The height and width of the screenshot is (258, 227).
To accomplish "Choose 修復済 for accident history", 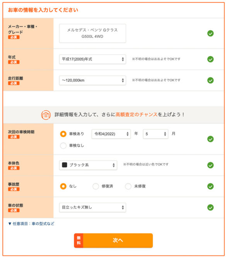I will (x=96, y=186).
